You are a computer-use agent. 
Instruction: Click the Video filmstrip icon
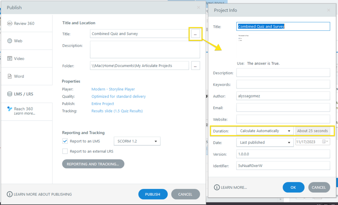(10, 58)
